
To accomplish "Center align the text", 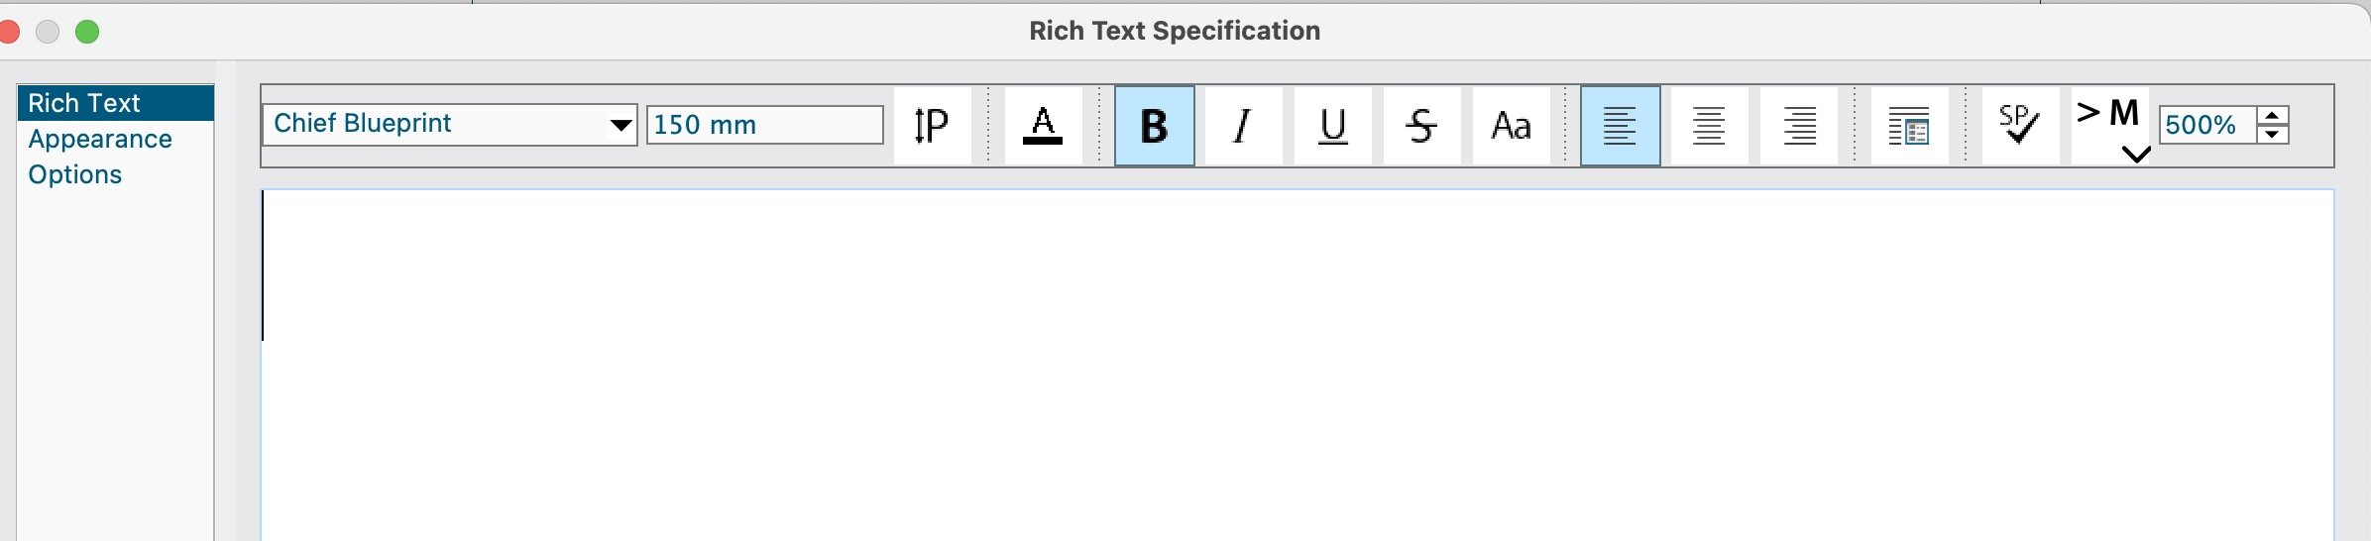I will (1709, 126).
